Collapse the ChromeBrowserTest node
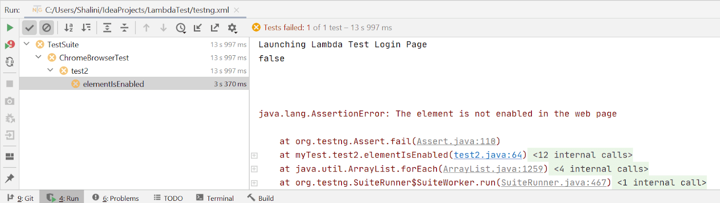The image size is (720, 203). click(x=38, y=57)
